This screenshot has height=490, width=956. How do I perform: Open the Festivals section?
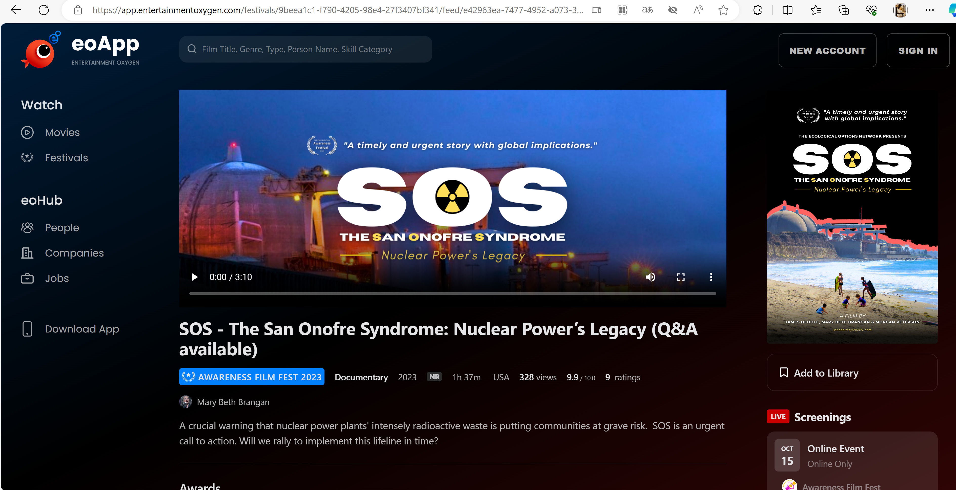click(66, 158)
